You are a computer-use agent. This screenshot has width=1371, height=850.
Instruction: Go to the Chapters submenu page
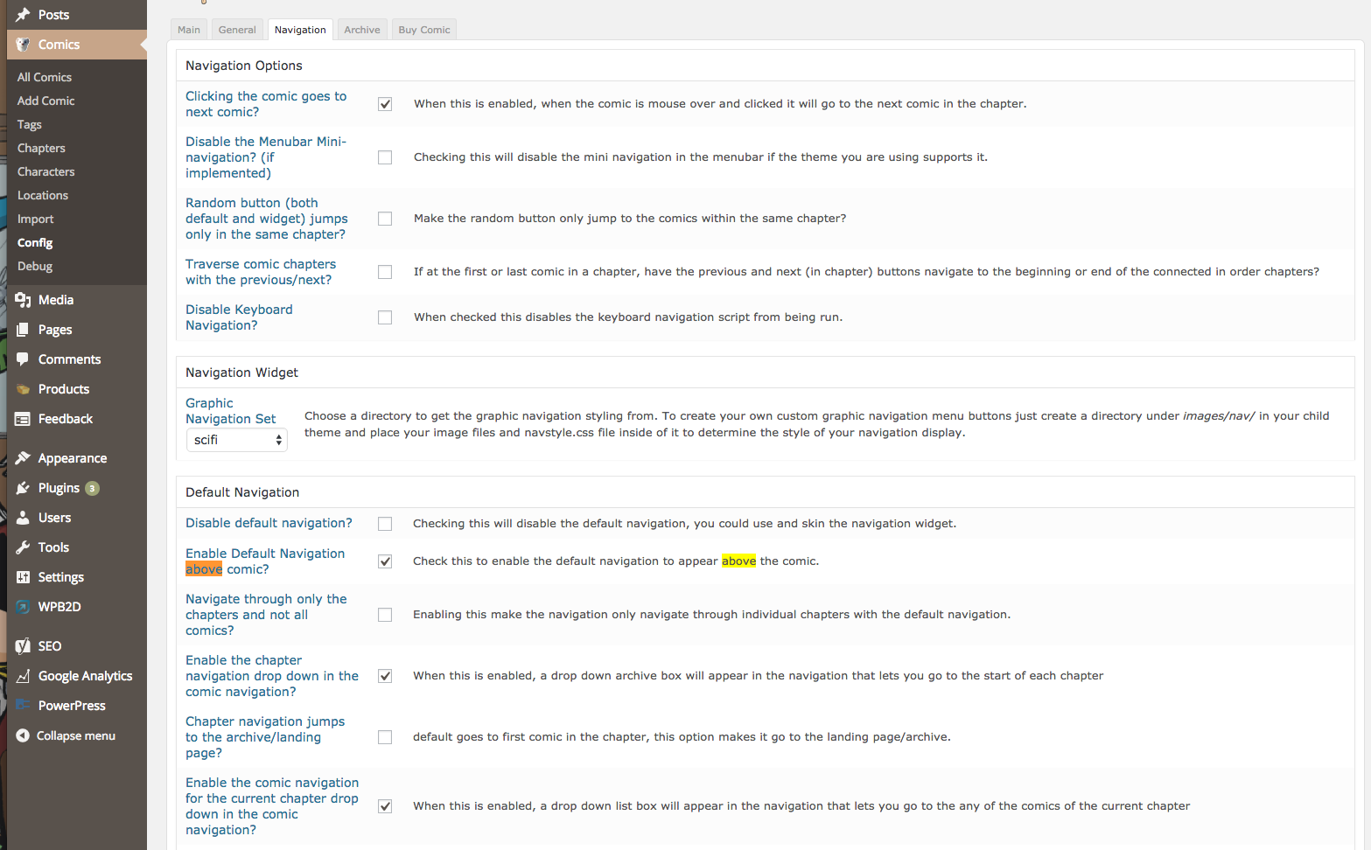pyautogui.click(x=41, y=148)
